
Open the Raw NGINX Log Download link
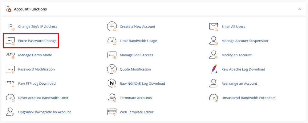point(142,83)
